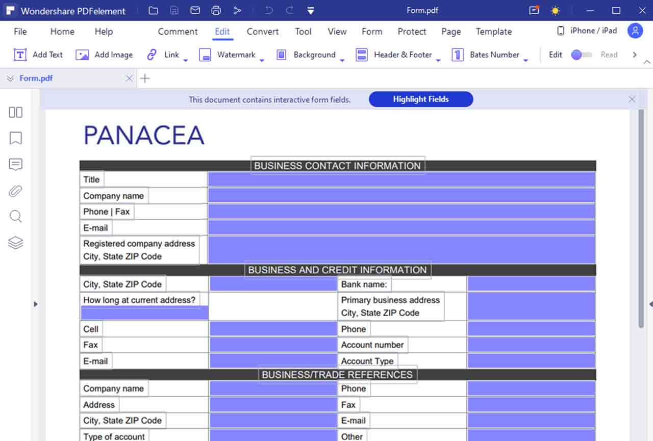
Task: Click the Title form field
Action: pos(401,179)
